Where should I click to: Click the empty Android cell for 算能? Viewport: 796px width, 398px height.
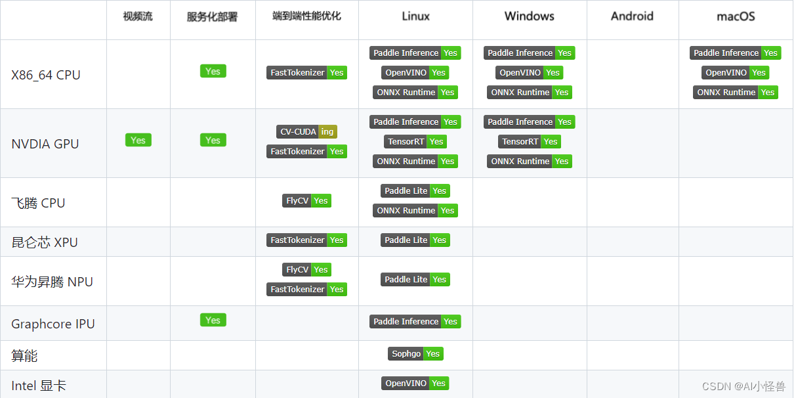(632, 353)
